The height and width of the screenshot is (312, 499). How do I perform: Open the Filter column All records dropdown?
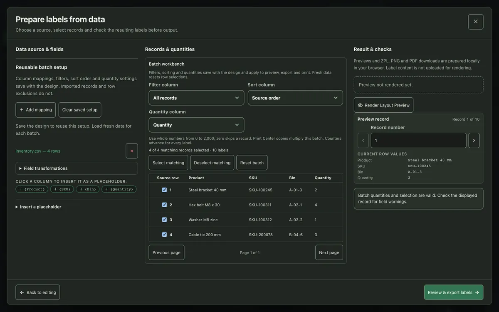196,98
